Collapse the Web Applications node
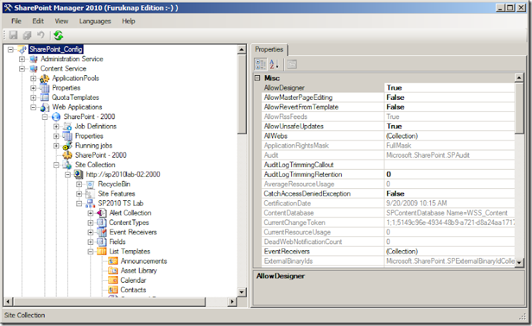The height and width of the screenshot is (326, 532). (x=33, y=107)
